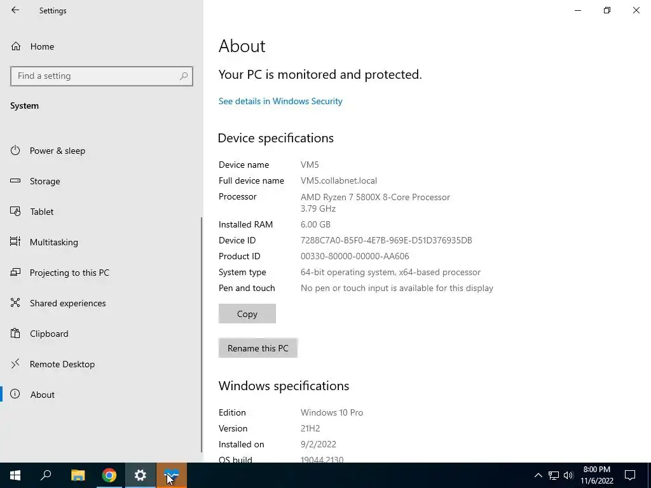Click the sidebar vertical scrollbar
The image size is (651, 488).
tap(202, 334)
